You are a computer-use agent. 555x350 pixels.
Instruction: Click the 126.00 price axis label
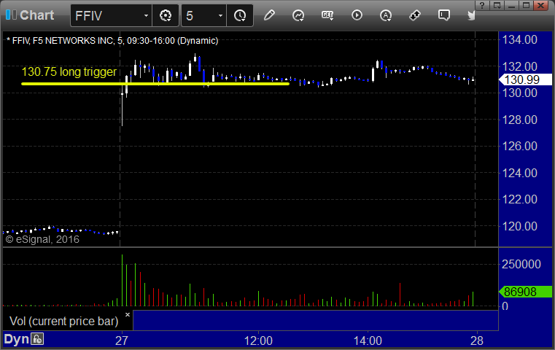519,146
